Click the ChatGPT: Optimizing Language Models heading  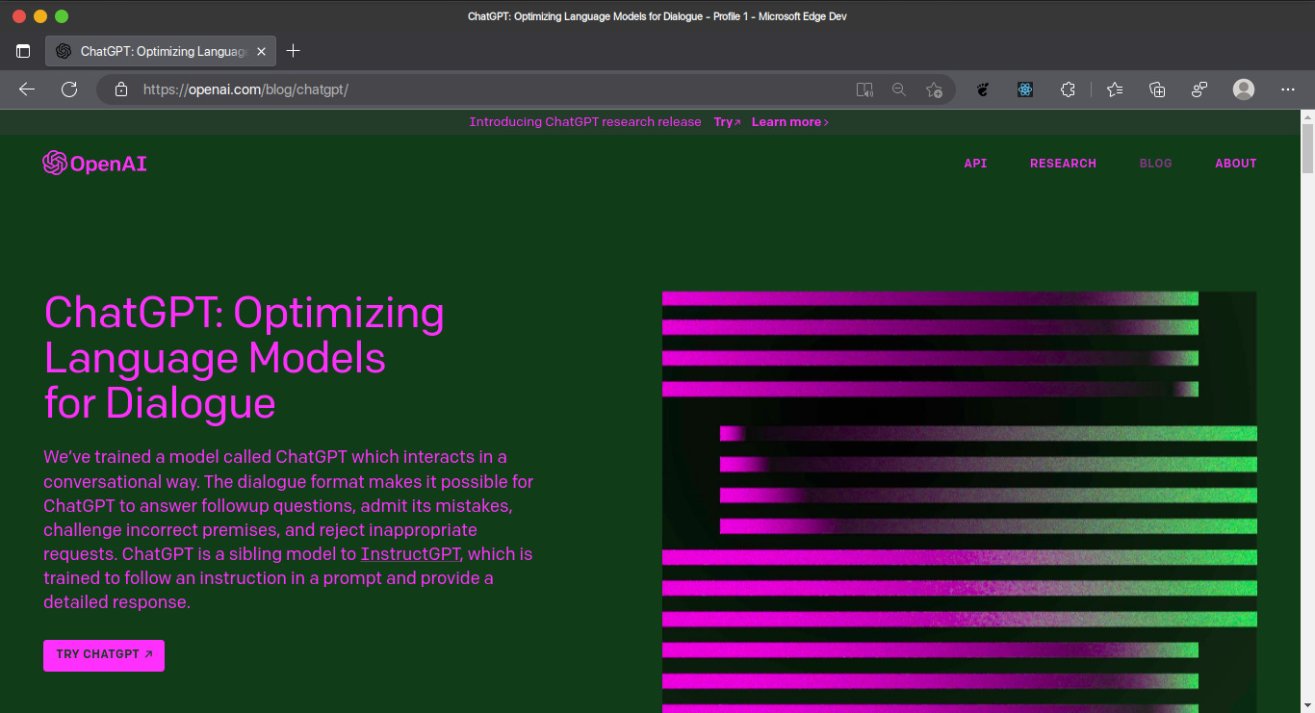click(x=245, y=358)
